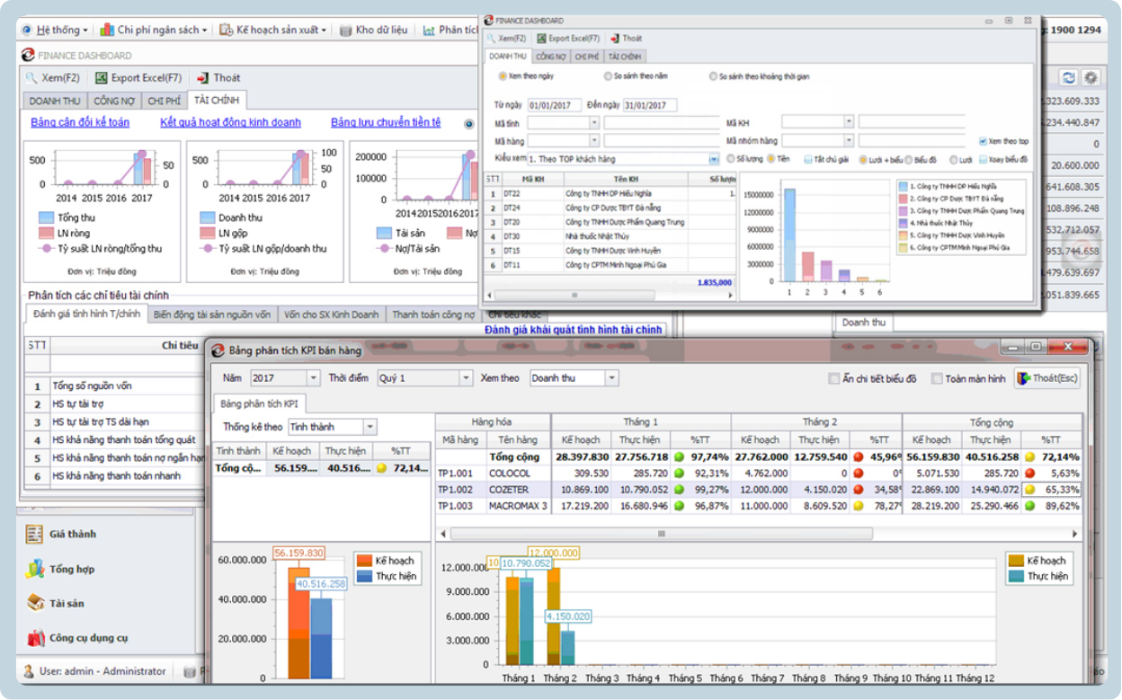Click red status ball in COZETER Tháng 2 row
This screenshot has height=700, width=1122.
(857, 490)
